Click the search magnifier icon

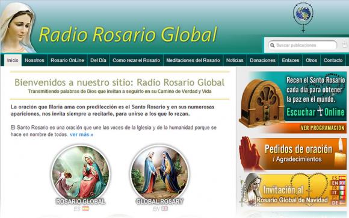[x=272, y=45]
